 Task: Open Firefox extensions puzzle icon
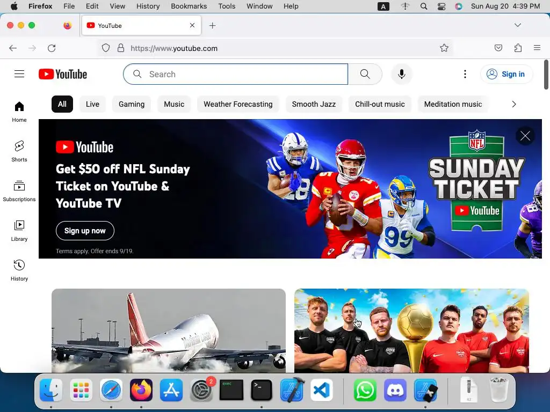click(518, 48)
